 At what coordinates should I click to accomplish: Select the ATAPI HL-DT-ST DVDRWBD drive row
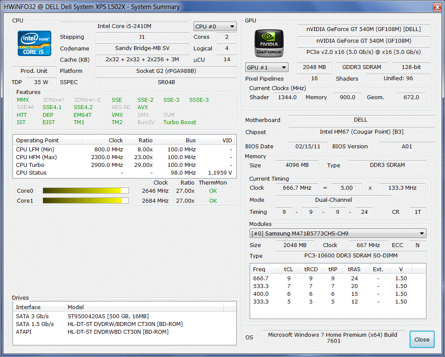[x=124, y=332]
